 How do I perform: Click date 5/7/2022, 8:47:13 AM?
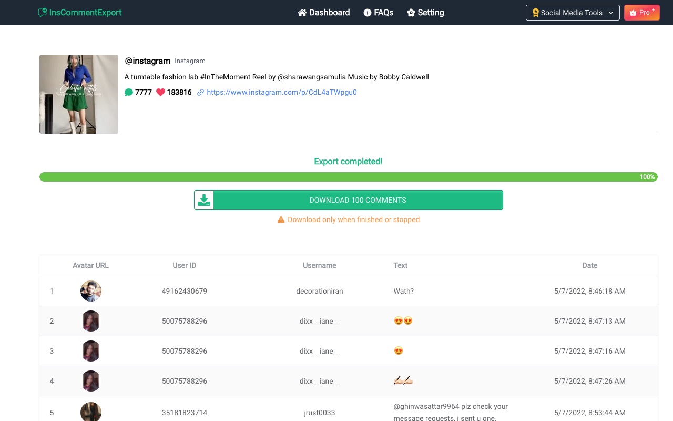(590, 321)
